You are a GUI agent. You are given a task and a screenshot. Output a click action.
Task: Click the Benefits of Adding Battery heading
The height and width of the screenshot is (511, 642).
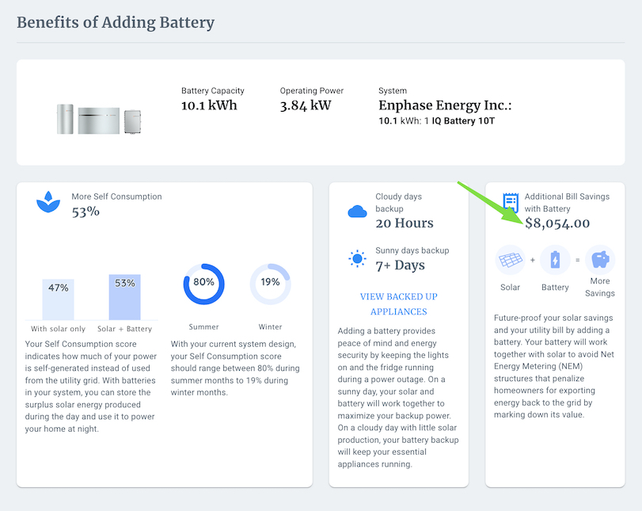coord(116,22)
